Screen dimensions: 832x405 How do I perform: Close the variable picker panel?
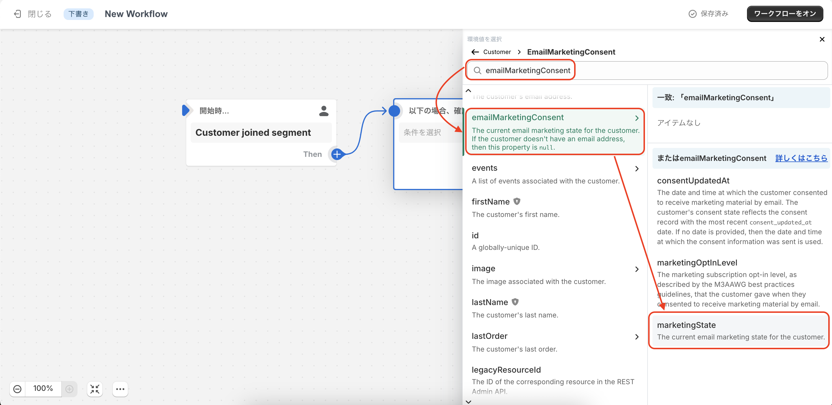[822, 39]
